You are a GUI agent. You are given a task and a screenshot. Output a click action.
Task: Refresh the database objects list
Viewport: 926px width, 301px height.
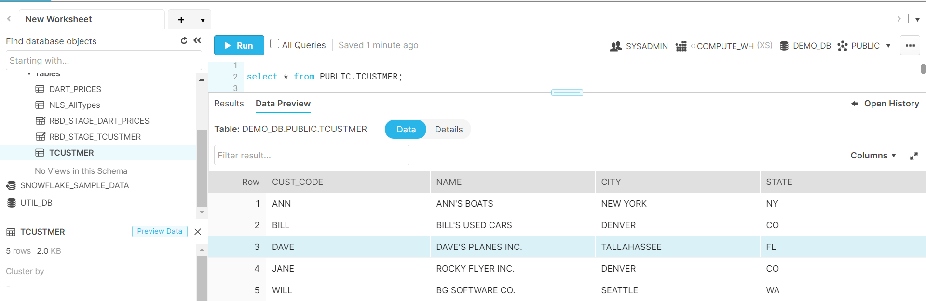[184, 41]
